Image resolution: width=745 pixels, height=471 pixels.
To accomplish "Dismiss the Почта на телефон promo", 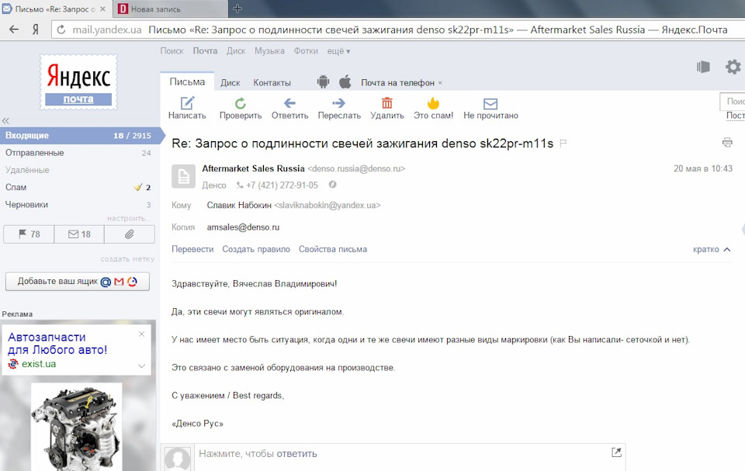I will pyautogui.click(x=440, y=83).
